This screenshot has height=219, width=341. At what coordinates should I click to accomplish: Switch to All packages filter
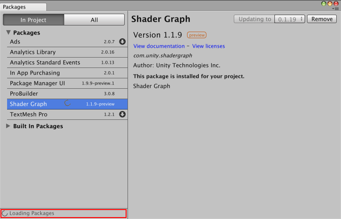94,20
